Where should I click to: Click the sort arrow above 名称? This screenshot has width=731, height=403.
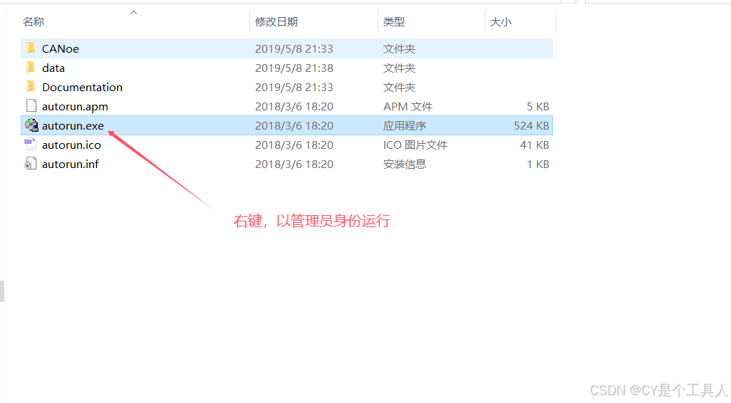(x=134, y=13)
